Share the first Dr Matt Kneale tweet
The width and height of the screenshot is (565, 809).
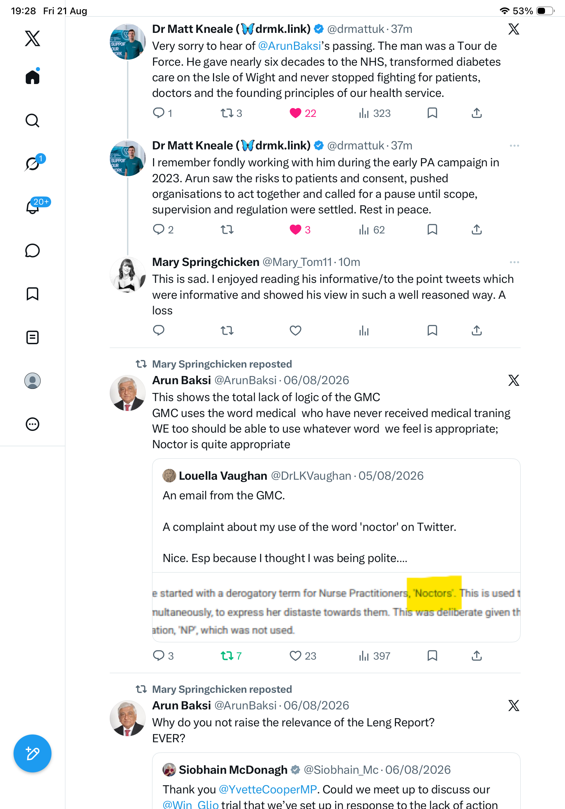click(x=477, y=113)
